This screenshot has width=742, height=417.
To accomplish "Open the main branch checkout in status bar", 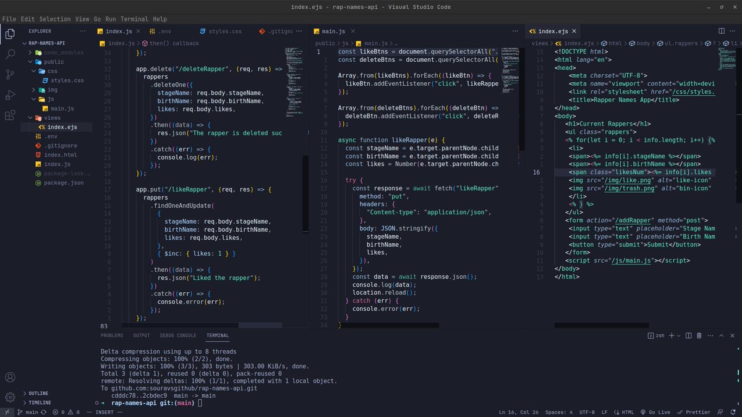I will point(28,412).
